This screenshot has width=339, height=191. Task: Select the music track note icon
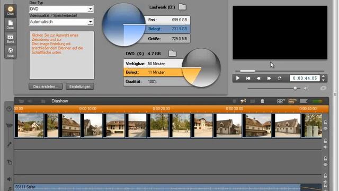pos(10,189)
